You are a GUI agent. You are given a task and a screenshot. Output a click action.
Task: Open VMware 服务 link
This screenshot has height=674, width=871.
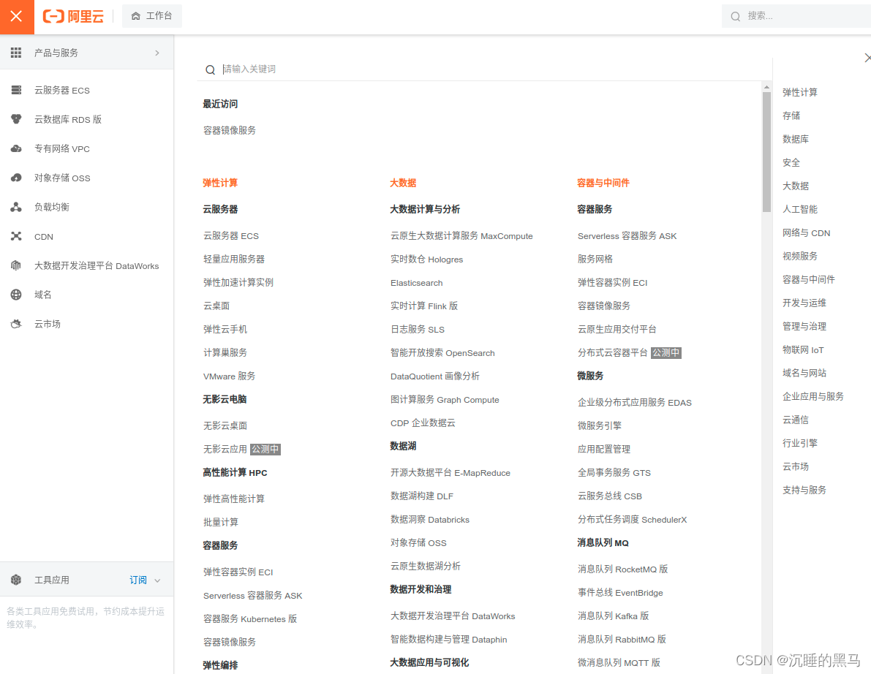(230, 376)
